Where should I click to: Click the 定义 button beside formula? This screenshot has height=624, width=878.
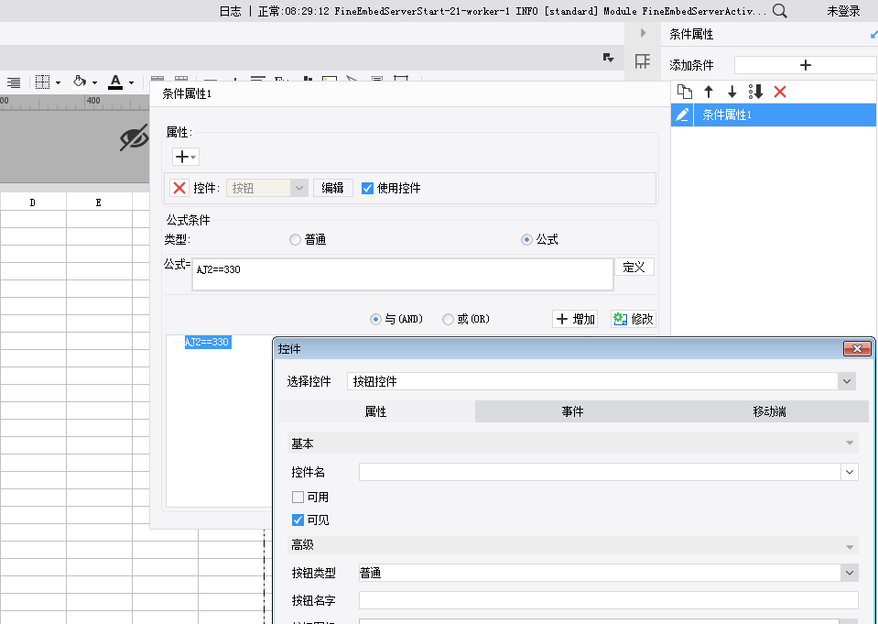[x=634, y=267]
